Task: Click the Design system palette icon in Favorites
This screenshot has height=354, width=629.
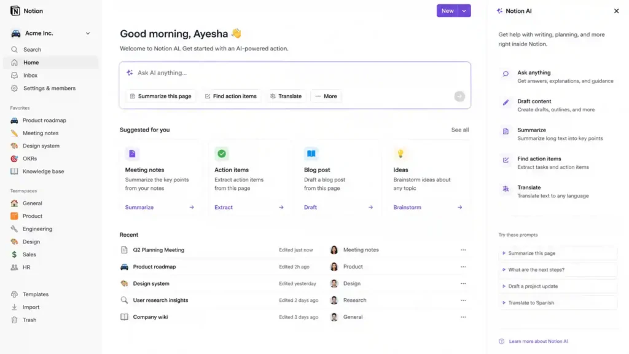Action: click(15, 146)
